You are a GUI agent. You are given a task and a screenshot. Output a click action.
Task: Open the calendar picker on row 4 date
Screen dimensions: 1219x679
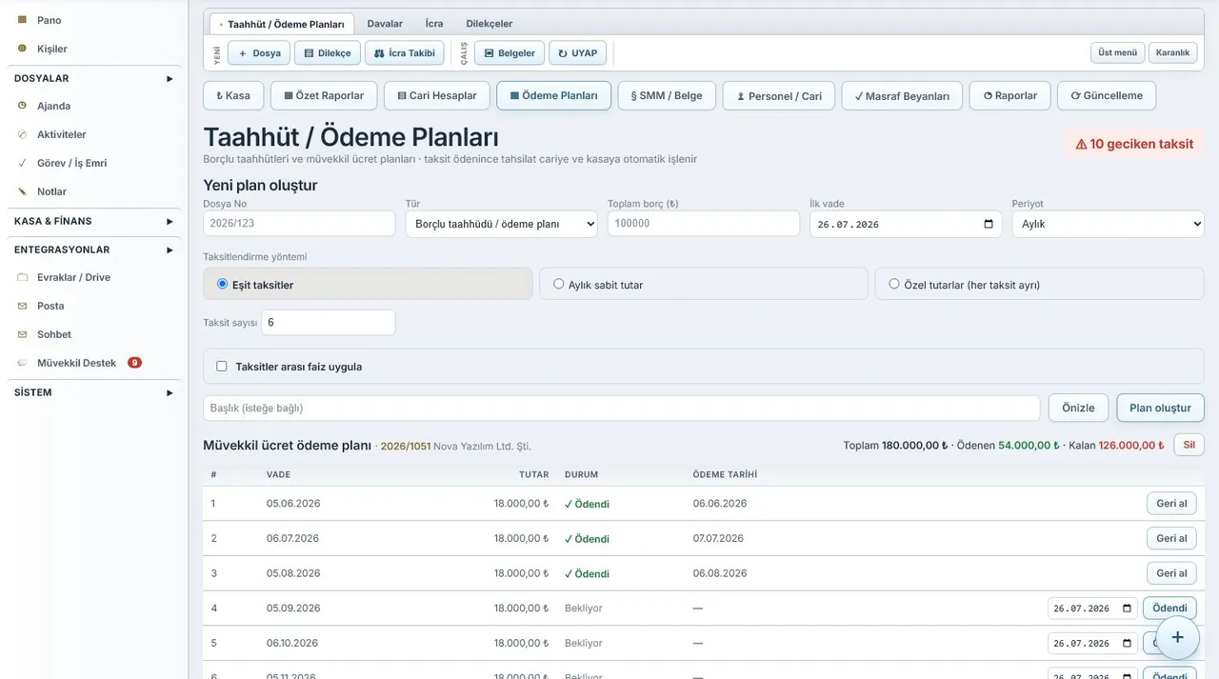1127,609
